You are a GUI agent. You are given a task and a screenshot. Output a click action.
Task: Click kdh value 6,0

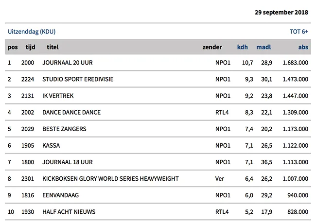[x=249, y=195]
